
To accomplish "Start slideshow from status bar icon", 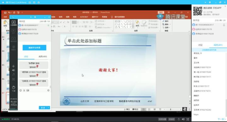I will pos(160,109).
